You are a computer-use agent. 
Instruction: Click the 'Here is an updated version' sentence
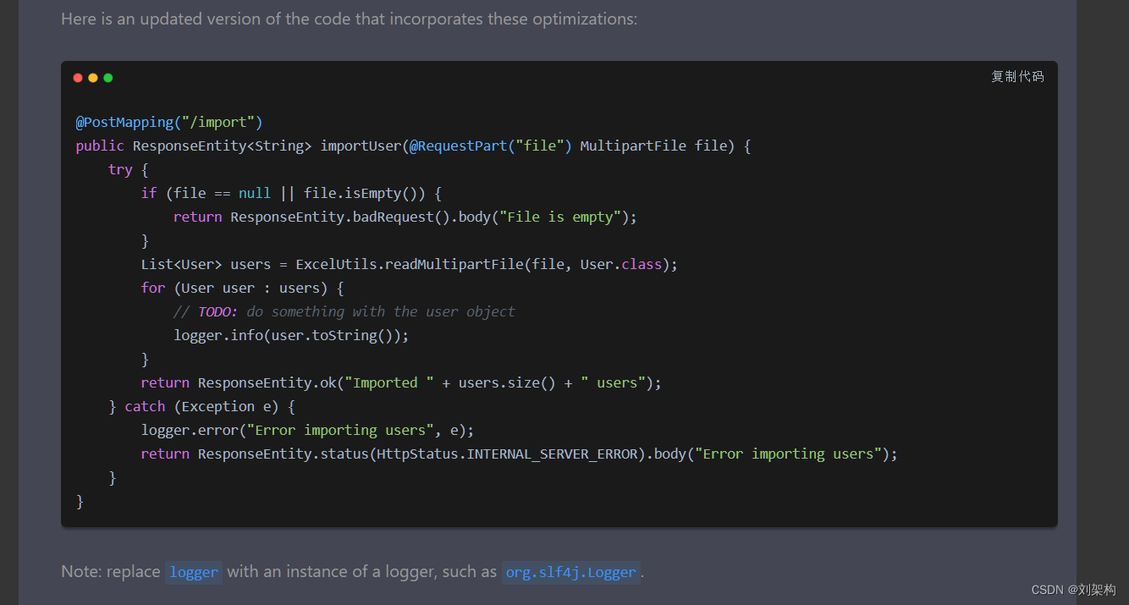[x=349, y=19]
